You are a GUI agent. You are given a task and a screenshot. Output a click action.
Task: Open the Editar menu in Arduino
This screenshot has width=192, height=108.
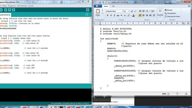4,6
